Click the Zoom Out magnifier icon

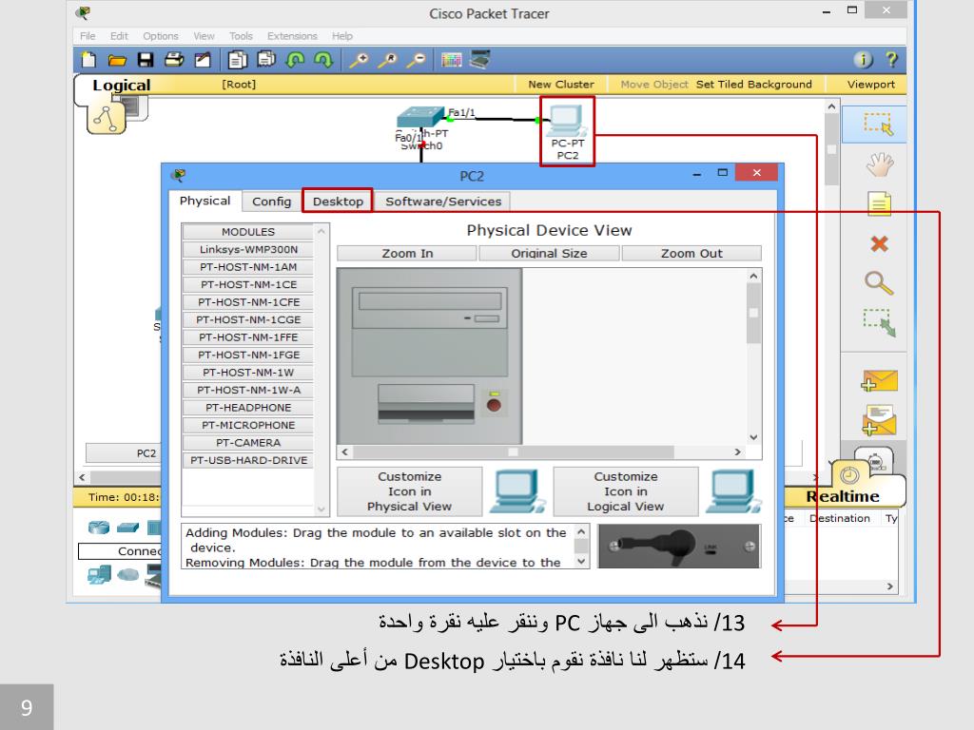(417, 60)
